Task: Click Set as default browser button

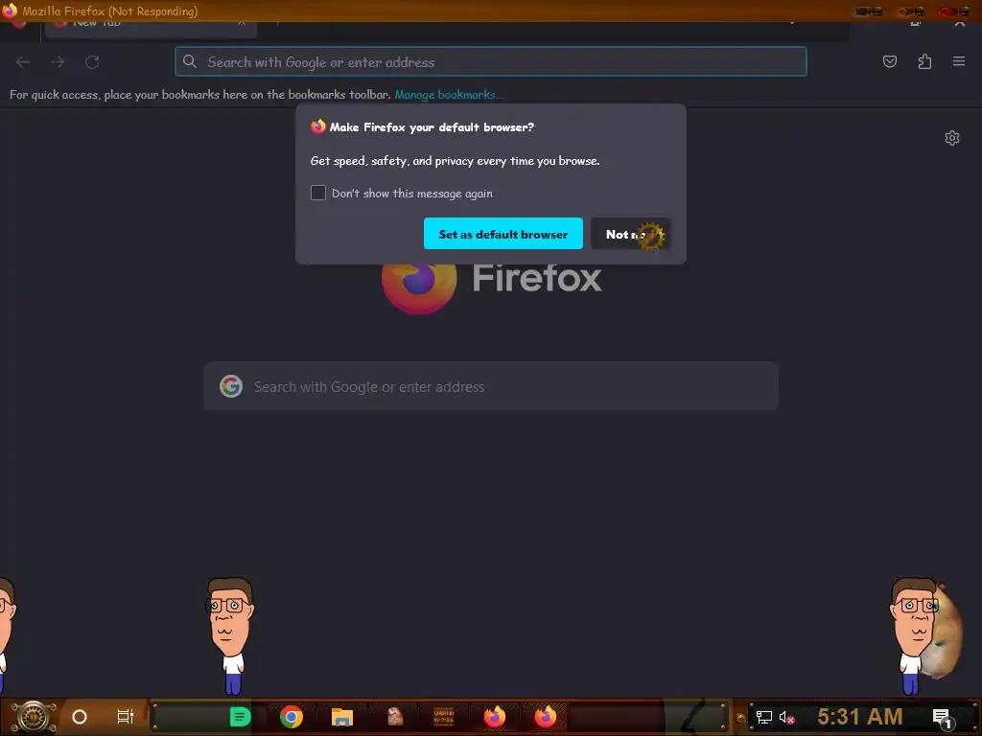Action: [x=503, y=234]
